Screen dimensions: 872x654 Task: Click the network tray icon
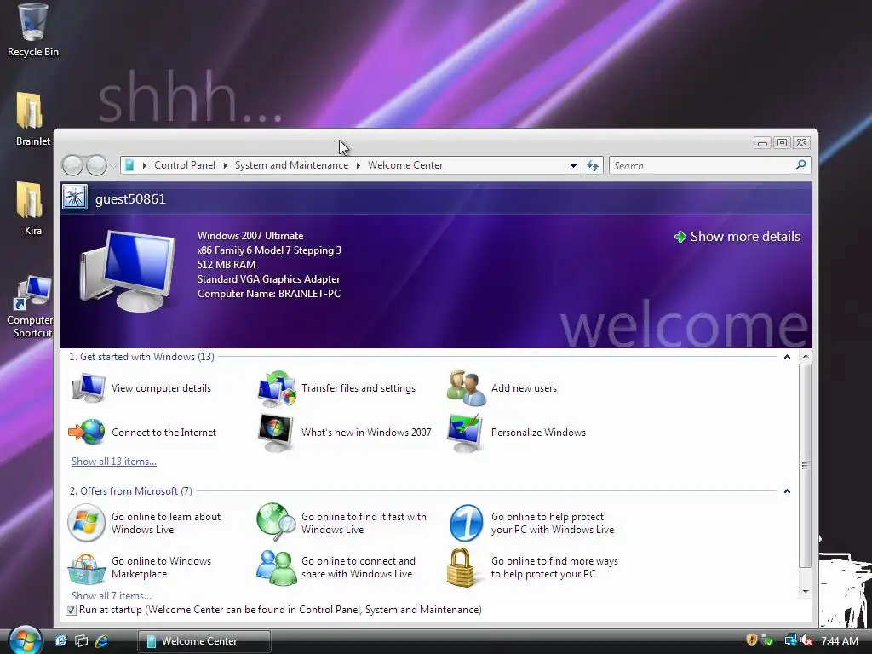pyautogui.click(x=789, y=640)
